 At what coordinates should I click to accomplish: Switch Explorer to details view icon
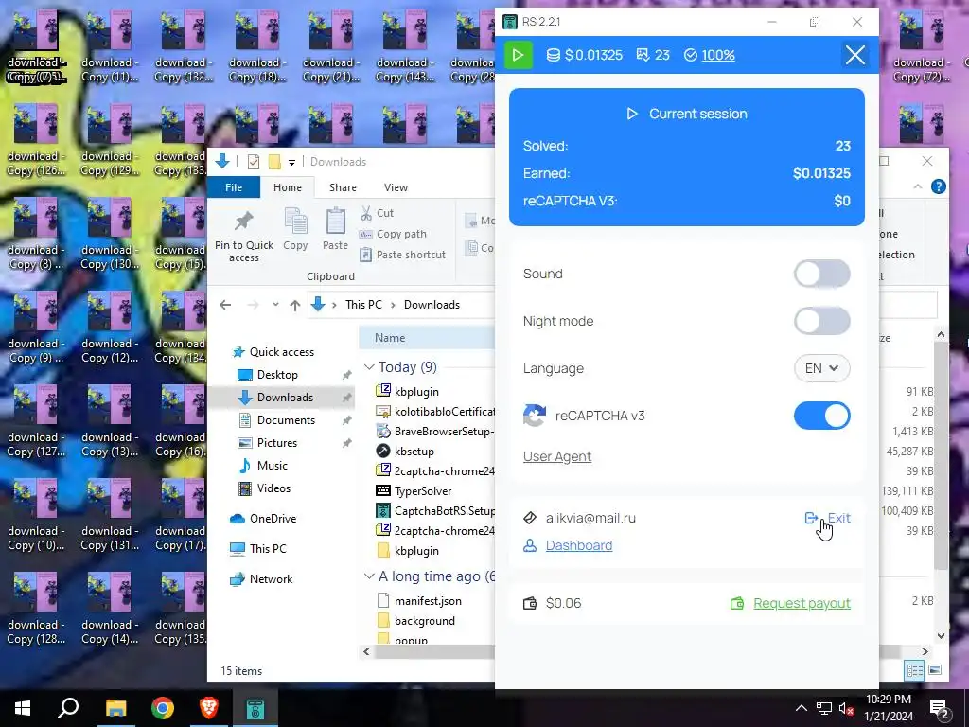pyautogui.click(x=915, y=671)
